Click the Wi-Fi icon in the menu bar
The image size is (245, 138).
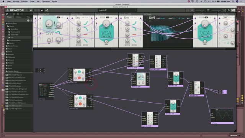click(205, 2)
